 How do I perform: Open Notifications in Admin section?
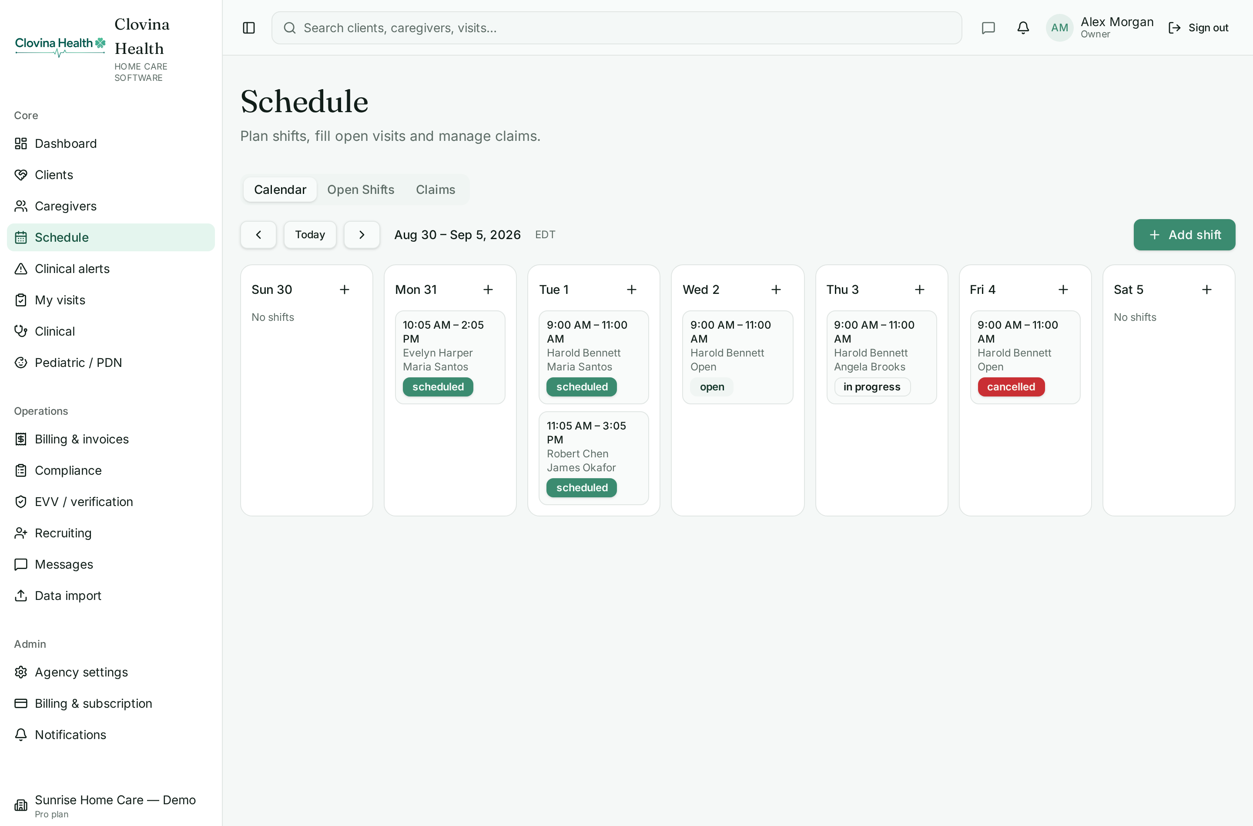111,735
